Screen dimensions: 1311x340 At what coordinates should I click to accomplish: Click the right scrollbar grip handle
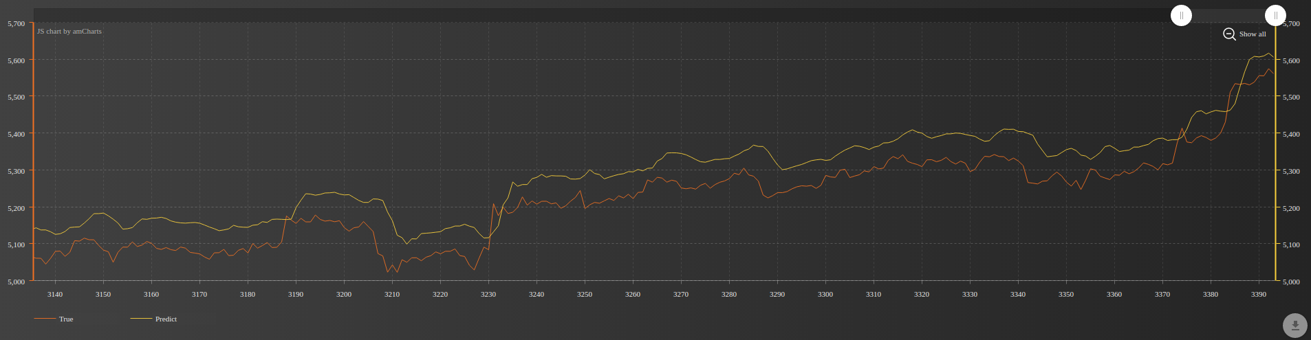(x=1275, y=15)
